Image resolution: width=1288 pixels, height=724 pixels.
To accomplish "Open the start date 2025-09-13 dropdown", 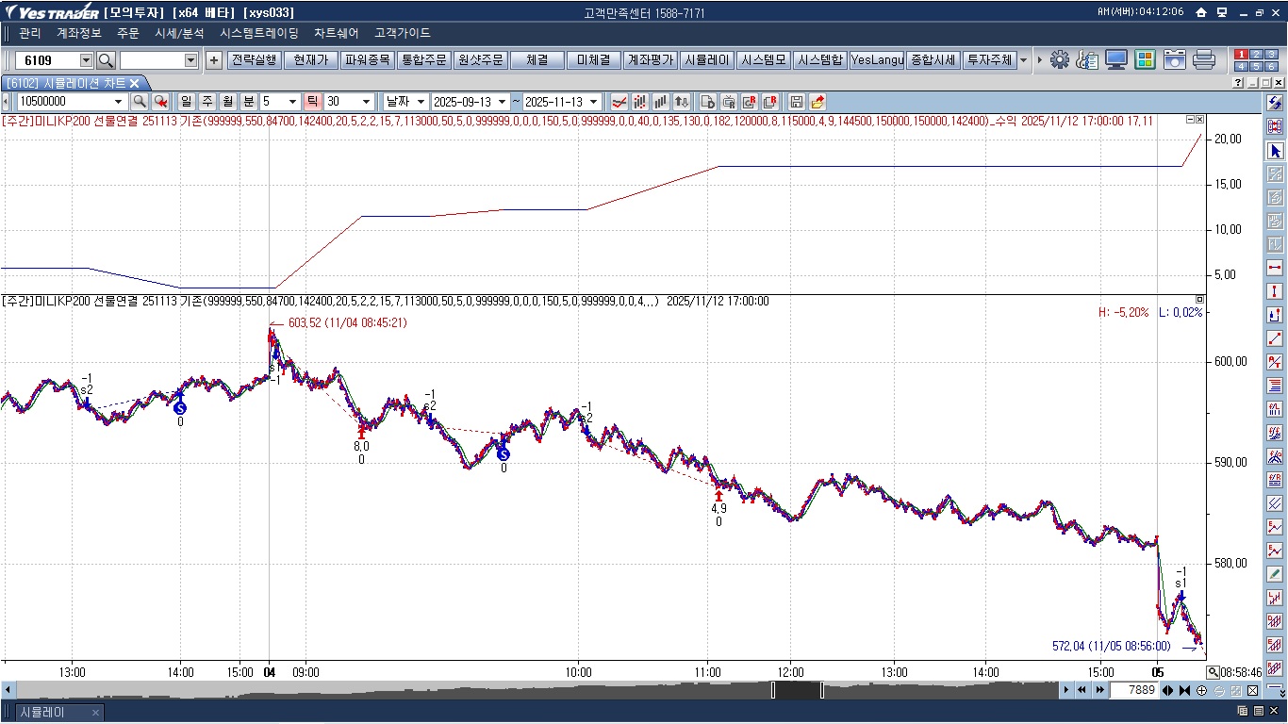I will (503, 102).
